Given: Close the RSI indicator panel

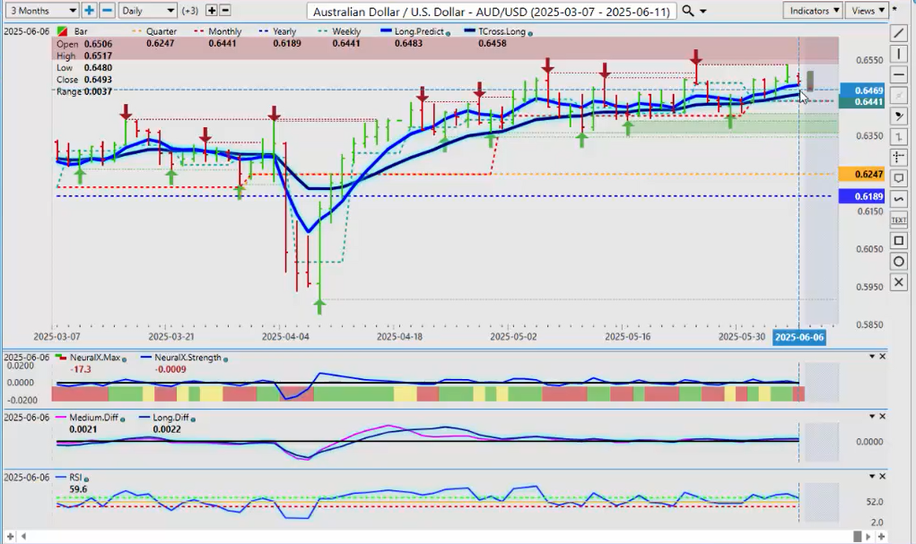Looking at the screenshot, I should [883, 476].
